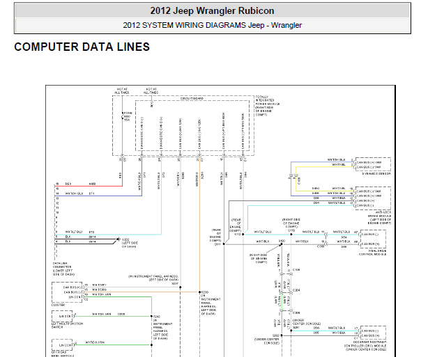Click the "CLUSTER" component label
Image resolution: width=421 pixels, height=357 pixels.
tap(59, 305)
